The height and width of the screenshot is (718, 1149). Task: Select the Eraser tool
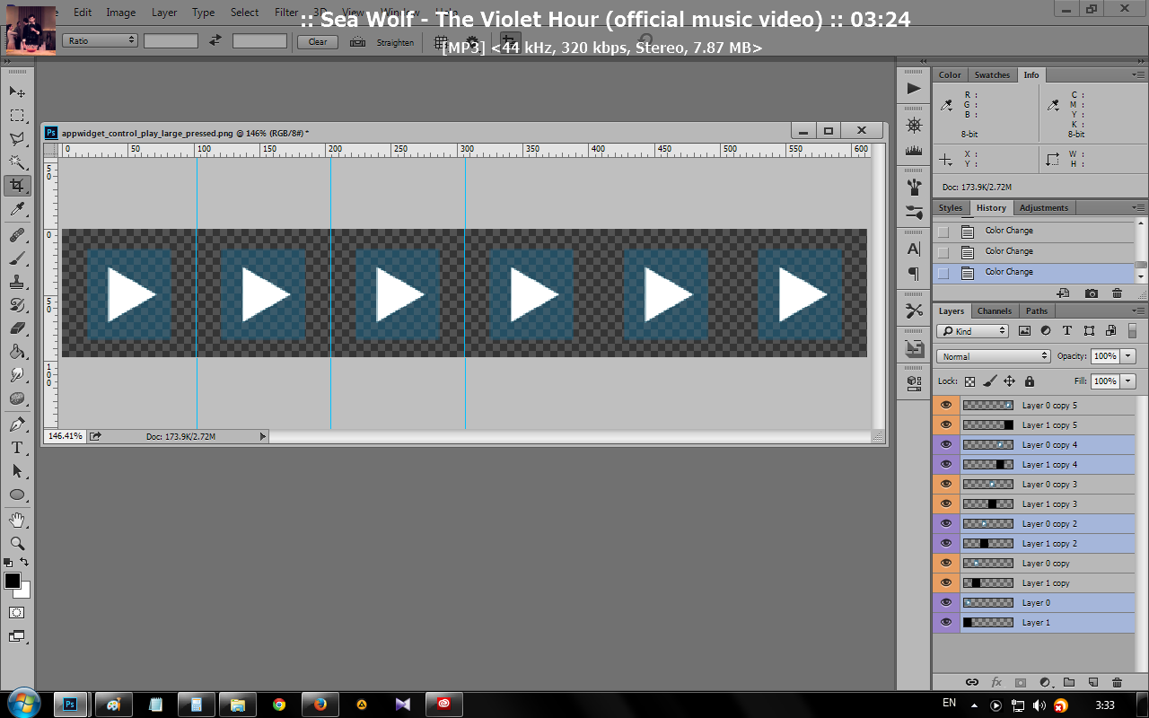point(17,328)
